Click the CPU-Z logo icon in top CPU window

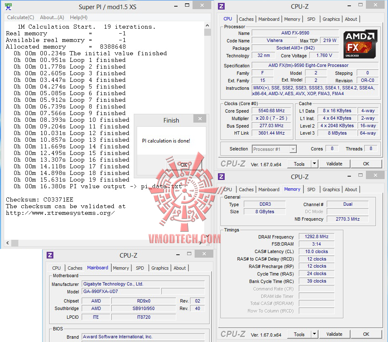(x=221, y=6)
